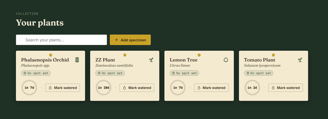The height and width of the screenshot is (119, 328).
Task: Click the sprout icon on ZZ Plant card
Action: tap(151, 60)
